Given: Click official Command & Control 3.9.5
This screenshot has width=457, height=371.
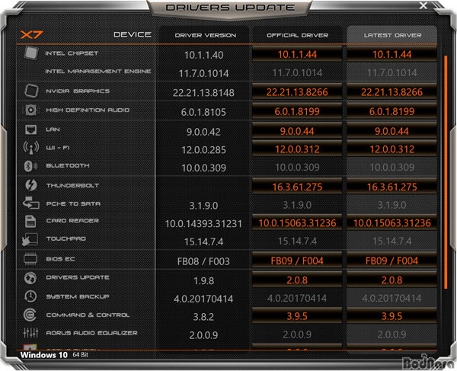Looking at the screenshot, I should click(x=297, y=316).
